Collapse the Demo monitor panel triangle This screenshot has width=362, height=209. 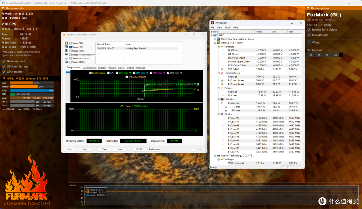[x=3, y=8]
